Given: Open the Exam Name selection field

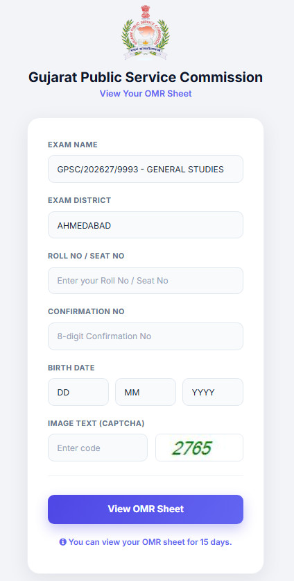Looking at the screenshot, I should (x=146, y=169).
